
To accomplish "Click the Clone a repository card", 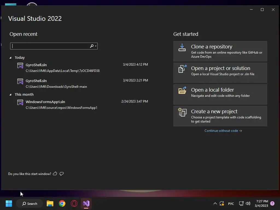I will [x=220, y=51].
